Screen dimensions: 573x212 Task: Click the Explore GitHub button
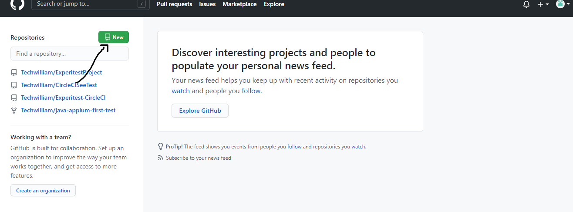click(x=200, y=111)
